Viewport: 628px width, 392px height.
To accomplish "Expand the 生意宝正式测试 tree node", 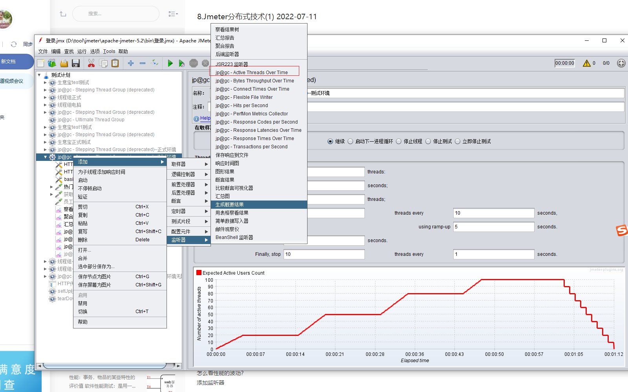I will click(x=45, y=142).
